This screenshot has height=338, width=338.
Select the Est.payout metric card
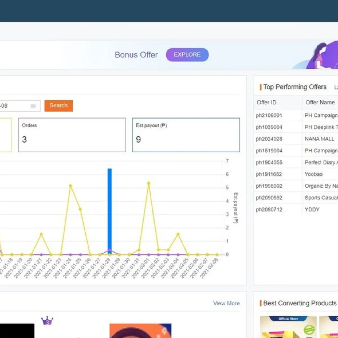186,135
